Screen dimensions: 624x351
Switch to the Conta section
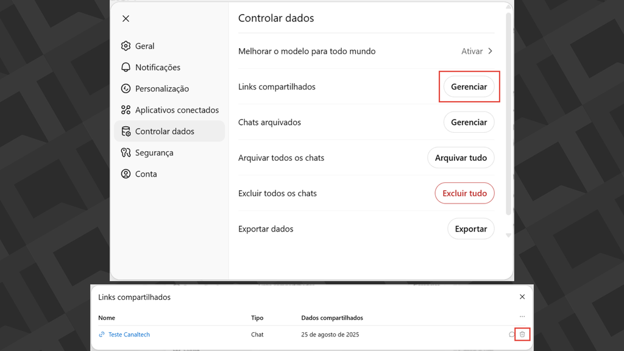146,174
